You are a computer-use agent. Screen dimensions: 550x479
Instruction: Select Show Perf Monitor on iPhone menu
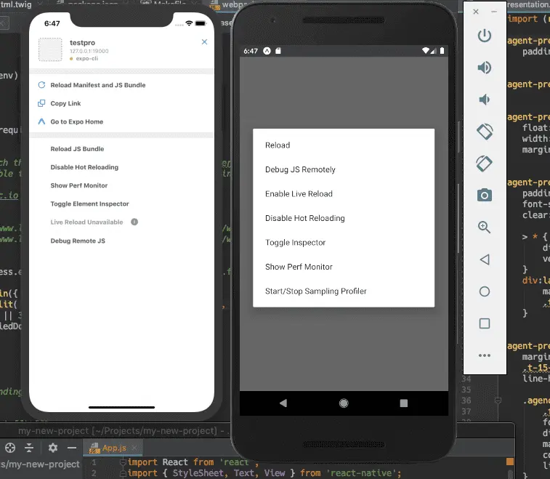[79, 185]
